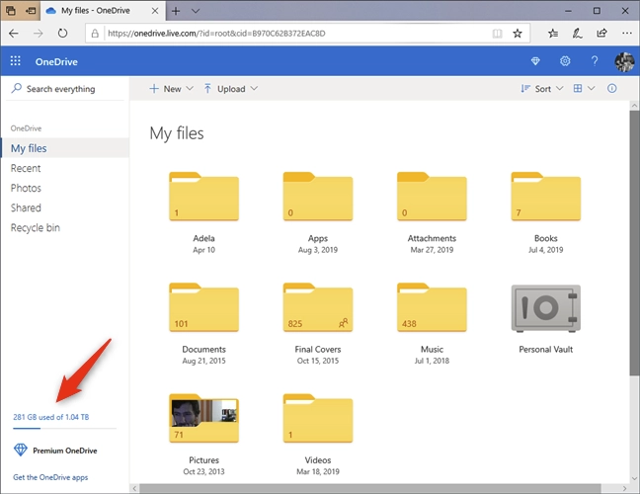640x494 pixels.
Task: Click the storage usage progress bar
Action: (x=64, y=428)
